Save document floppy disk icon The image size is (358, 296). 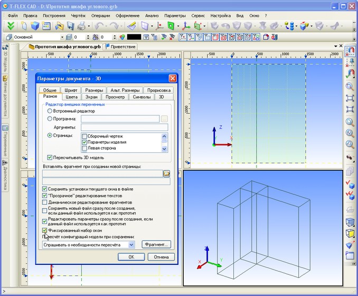pyautogui.click(x=71, y=26)
